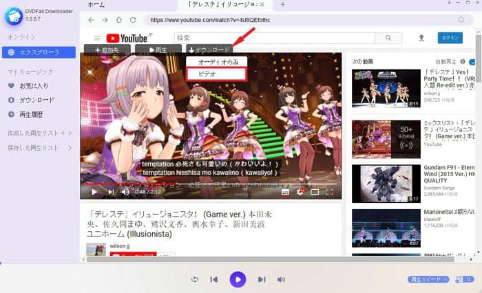
Task: Click the video title イリュージョニスタ!
Action: tap(179, 224)
